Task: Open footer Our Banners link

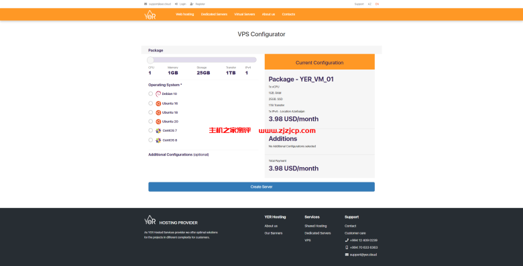Action: tap(274, 233)
